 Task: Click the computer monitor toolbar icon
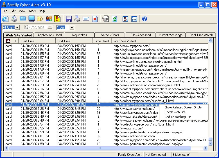[x=31, y=19]
